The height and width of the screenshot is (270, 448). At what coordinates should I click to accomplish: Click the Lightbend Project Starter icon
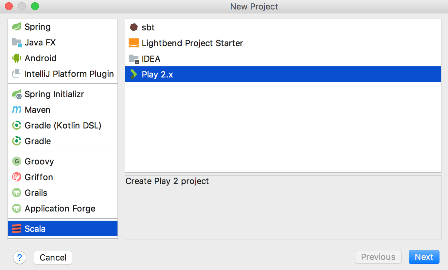134,43
